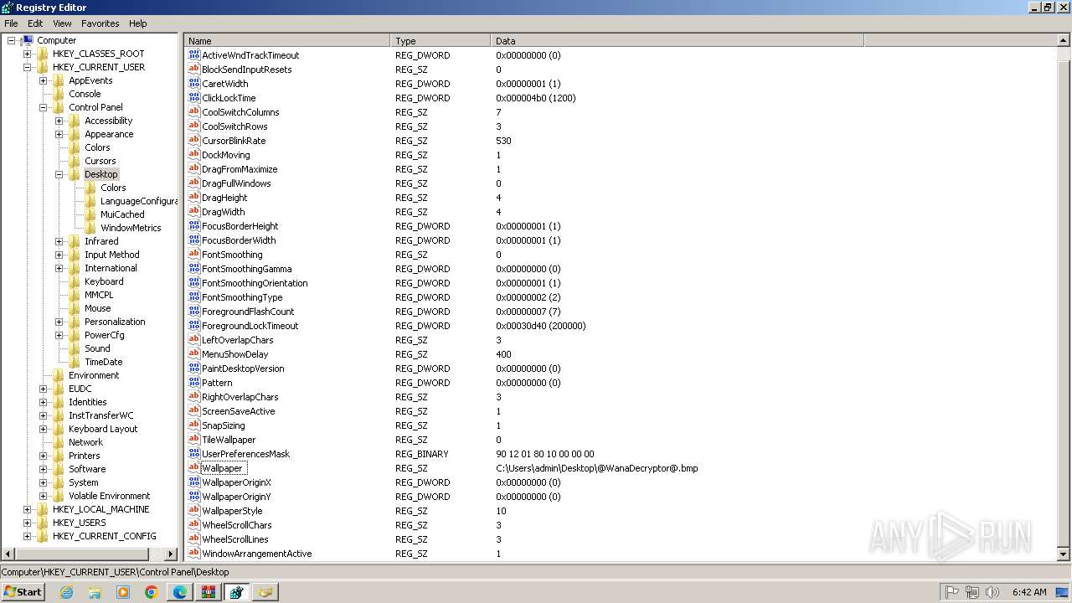Click the Data column header
Viewport: 1072px width, 603px height.
tap(677, 40)
